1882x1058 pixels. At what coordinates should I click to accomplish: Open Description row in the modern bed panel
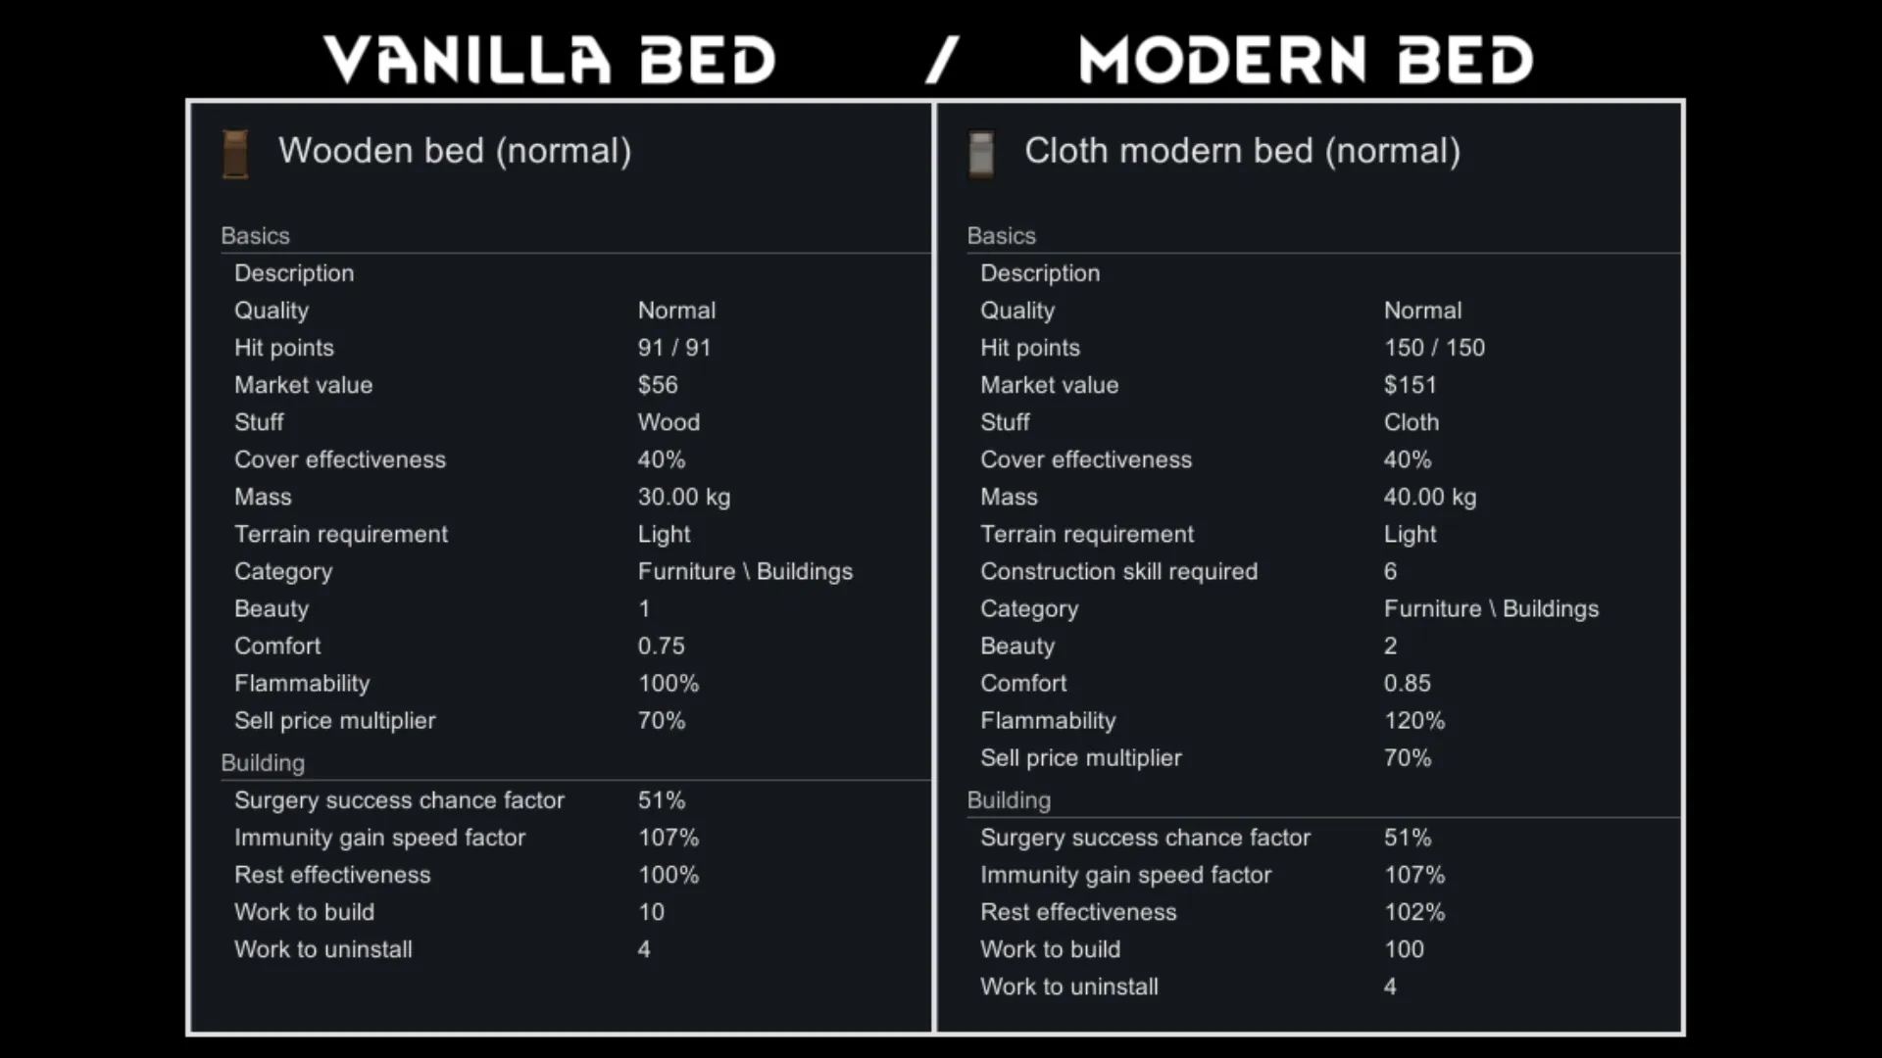pyautogui.click(x=1040, y=273)
